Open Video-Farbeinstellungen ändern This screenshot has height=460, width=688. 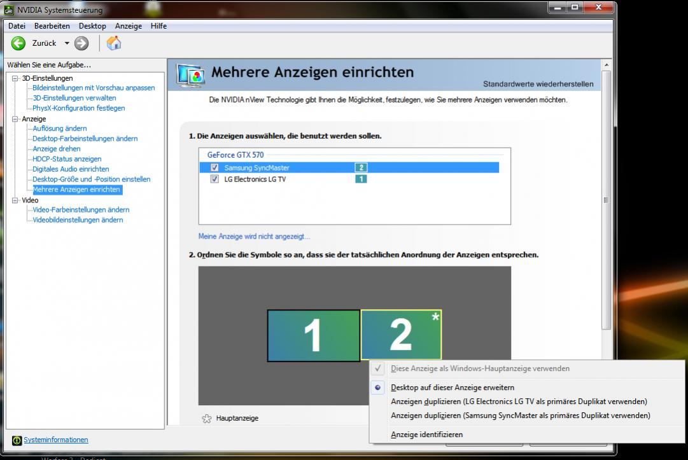click(81, 209)
